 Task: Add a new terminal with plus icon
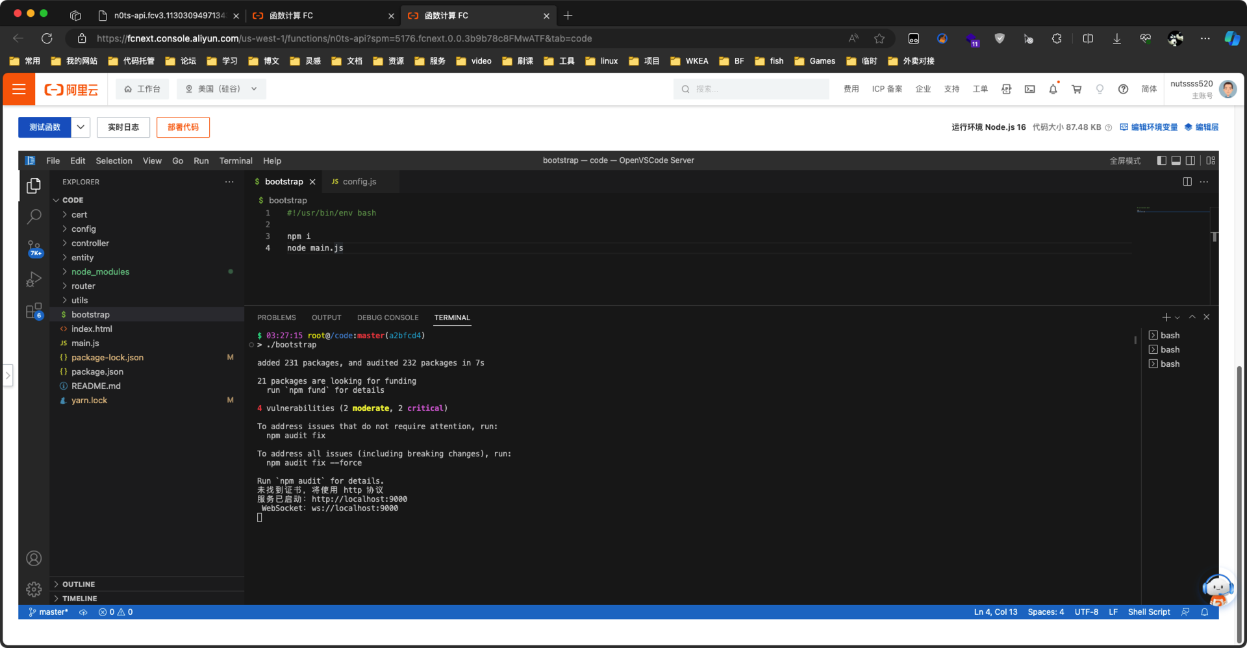[x=1166, y=317]
